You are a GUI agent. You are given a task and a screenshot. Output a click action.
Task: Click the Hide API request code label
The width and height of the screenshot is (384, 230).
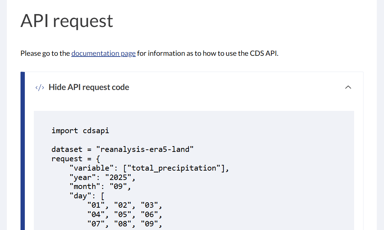(x=89, y=87)
